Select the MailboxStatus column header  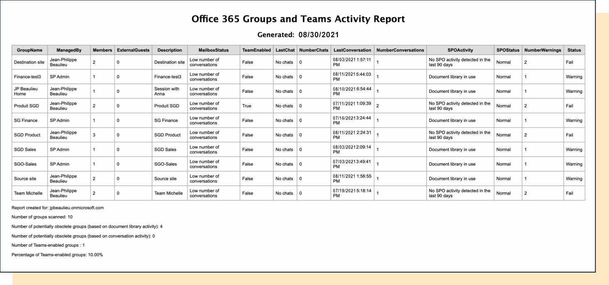pyautogui.click(x=214, y=50)
